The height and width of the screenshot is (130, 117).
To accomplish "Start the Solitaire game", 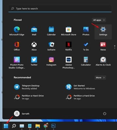I will point(51,46).
